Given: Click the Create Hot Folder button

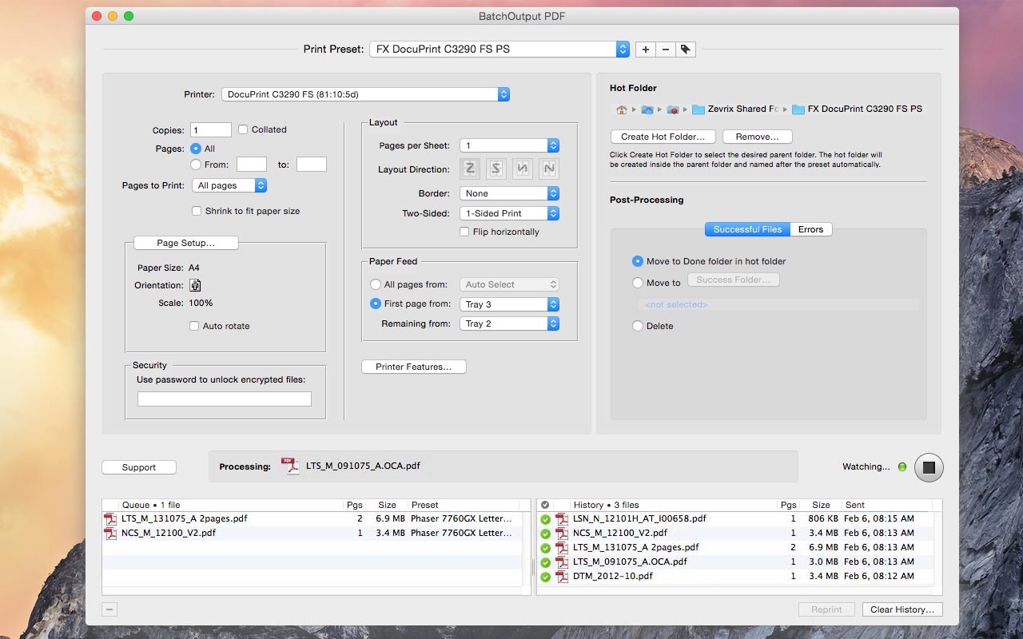Looking at the screenshot, I should (663, 137).
